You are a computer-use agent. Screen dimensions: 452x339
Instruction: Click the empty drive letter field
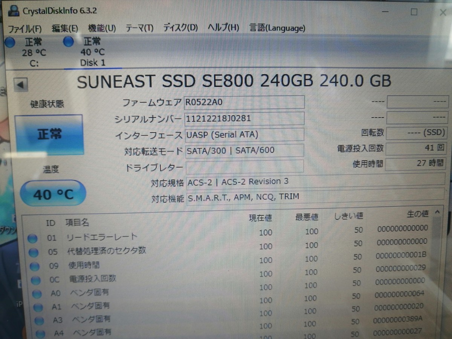pos(244,166)
